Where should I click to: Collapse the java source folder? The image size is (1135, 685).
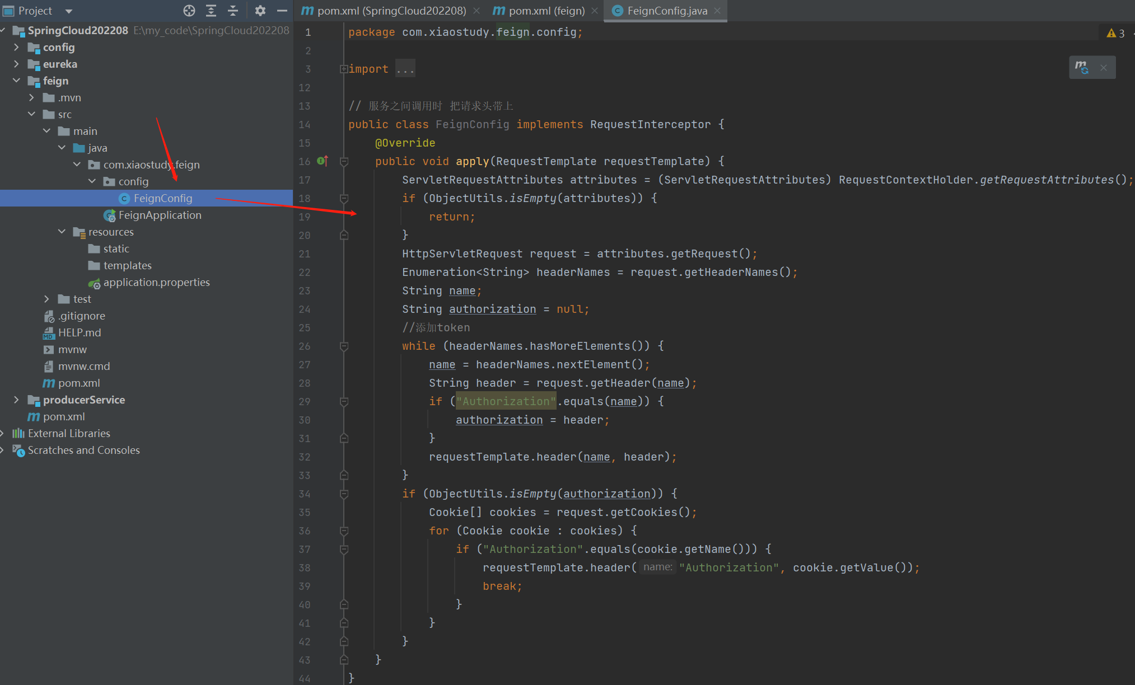(62, 148)
